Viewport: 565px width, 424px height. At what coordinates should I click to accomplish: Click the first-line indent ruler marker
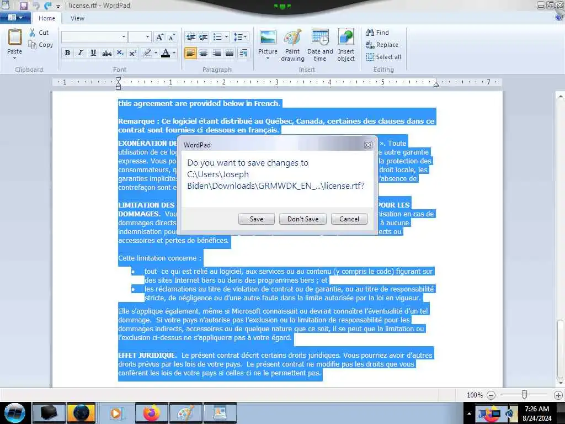pos(118,79)
